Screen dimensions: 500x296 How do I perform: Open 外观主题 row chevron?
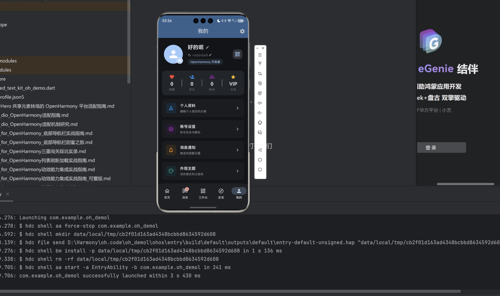237,171
